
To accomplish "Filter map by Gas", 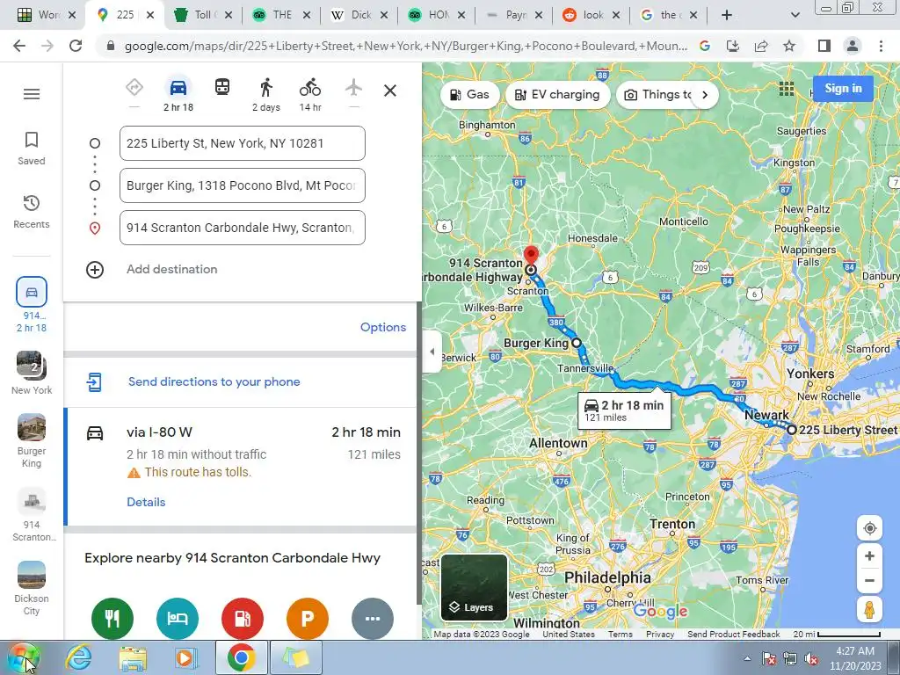I will click(469, 95).
